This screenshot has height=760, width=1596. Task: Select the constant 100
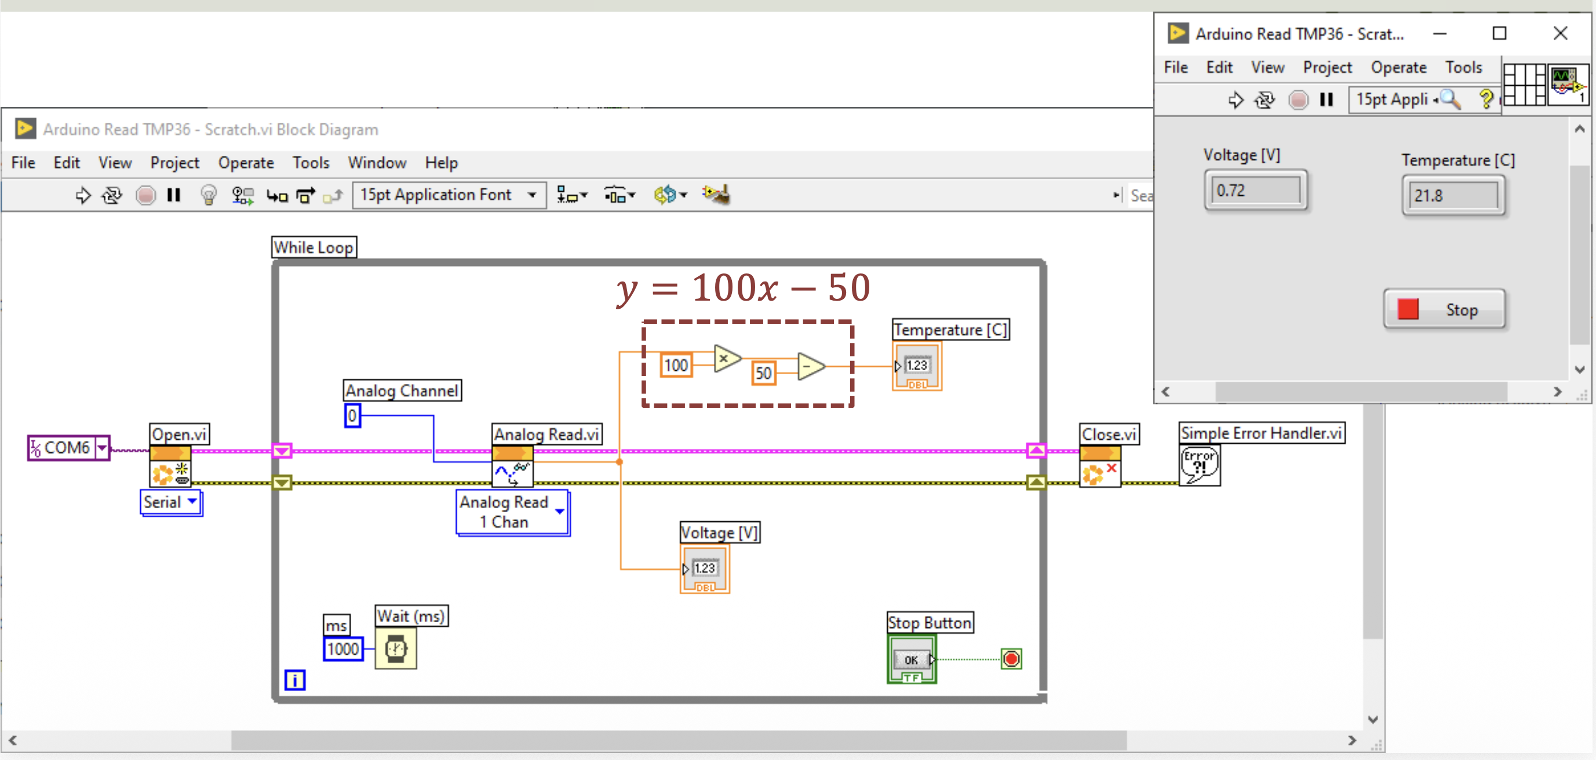[676, 365]
